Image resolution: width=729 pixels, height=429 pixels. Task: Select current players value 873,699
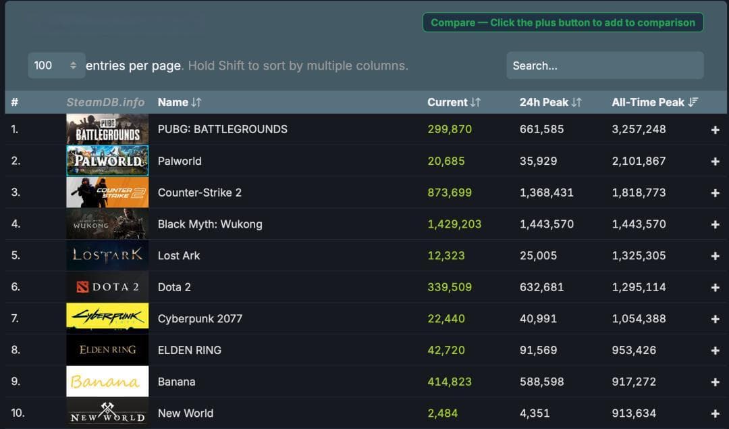(x=450, y=193)
